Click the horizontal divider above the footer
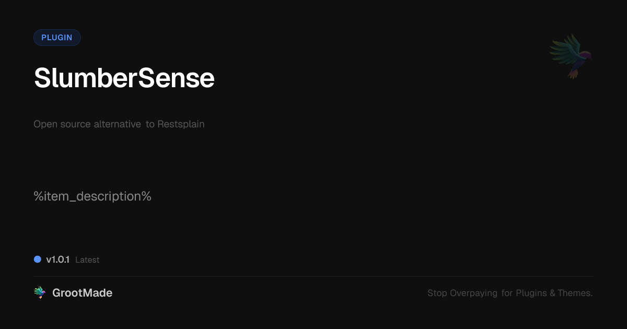627x329 pixels. [x=313, y=276]
